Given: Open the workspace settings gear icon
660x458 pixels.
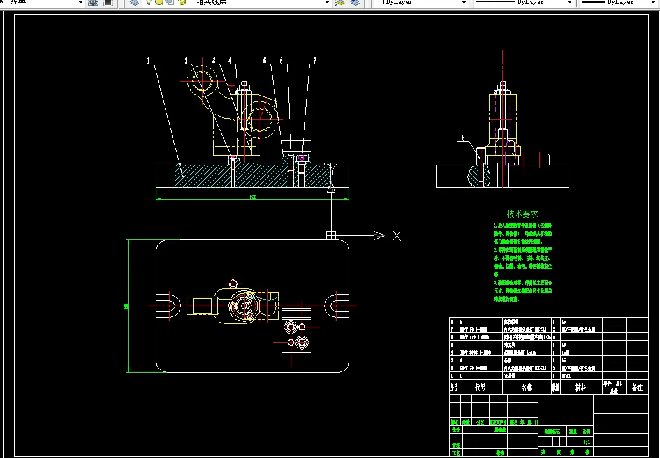Looking at the screenshot, I should [x=93, y=3].
